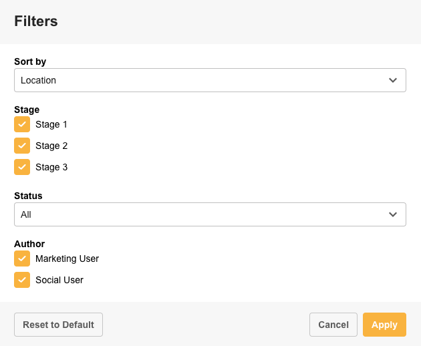Click the Stage 2 text label

click(x=51, y=146)
